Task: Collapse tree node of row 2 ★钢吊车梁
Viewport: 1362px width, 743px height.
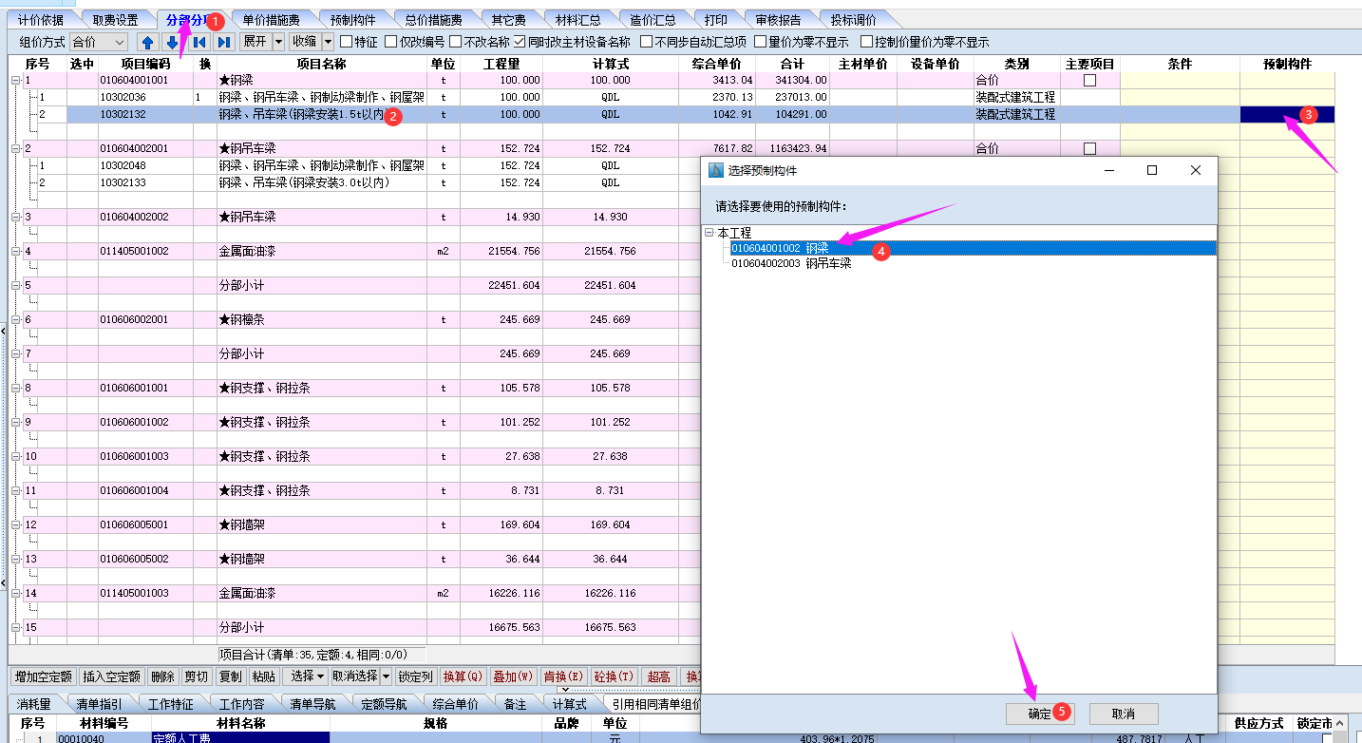Action: tap(15, 149)
